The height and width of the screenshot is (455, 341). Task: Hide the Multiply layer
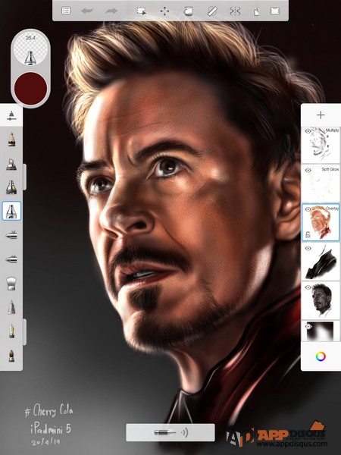(308, 131)
